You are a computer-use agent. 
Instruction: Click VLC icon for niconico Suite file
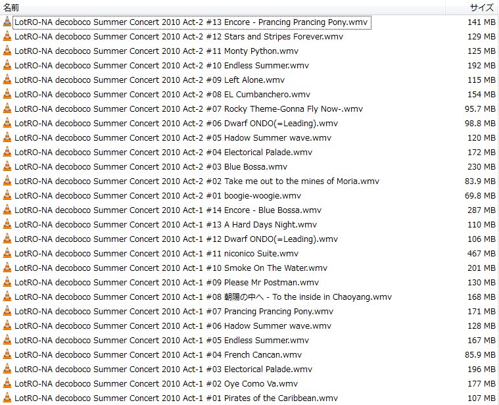(7, 254)
